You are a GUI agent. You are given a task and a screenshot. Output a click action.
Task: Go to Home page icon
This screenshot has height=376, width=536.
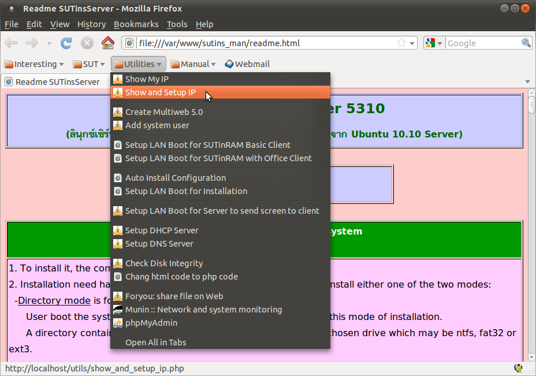pos(108,43)
